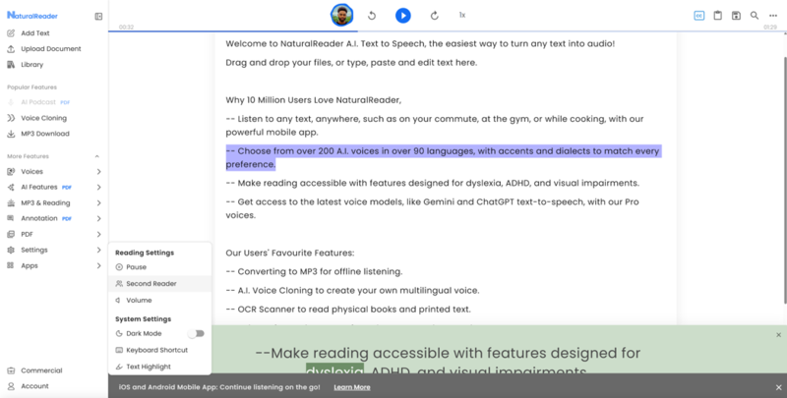Screen dimensions: 787x398
Task: Click the line 'Welcome to NaturalReader A.I. Text to Speech'
Action: click(x=420, y=43)
